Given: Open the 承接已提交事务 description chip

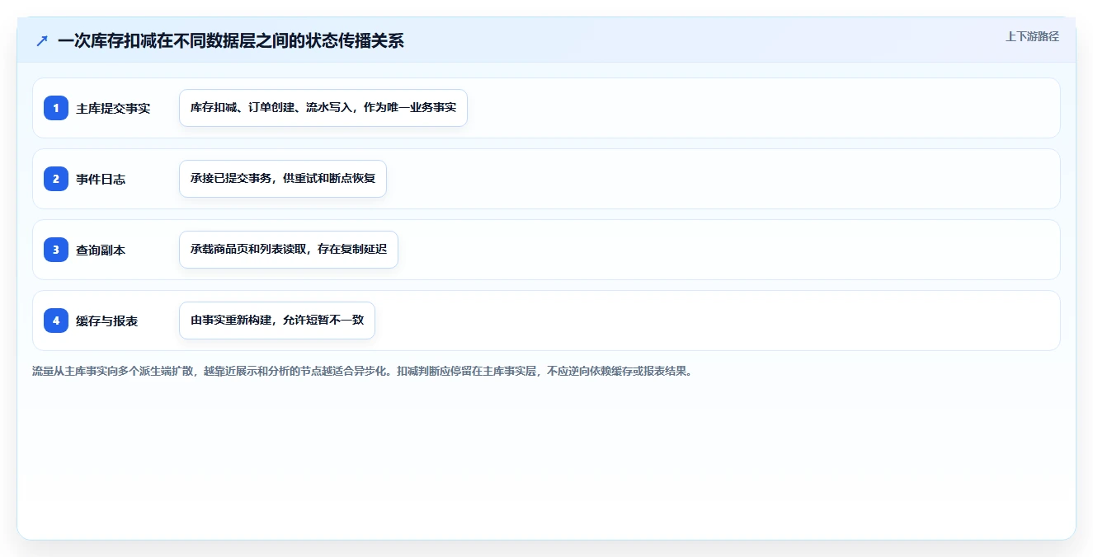Looking at the screenshot, I should point(283,179).
